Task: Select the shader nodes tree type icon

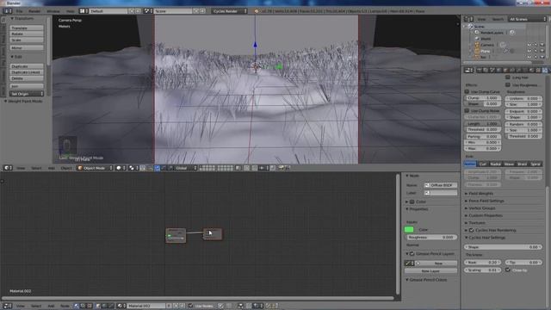Action: (x=77, y=306)
